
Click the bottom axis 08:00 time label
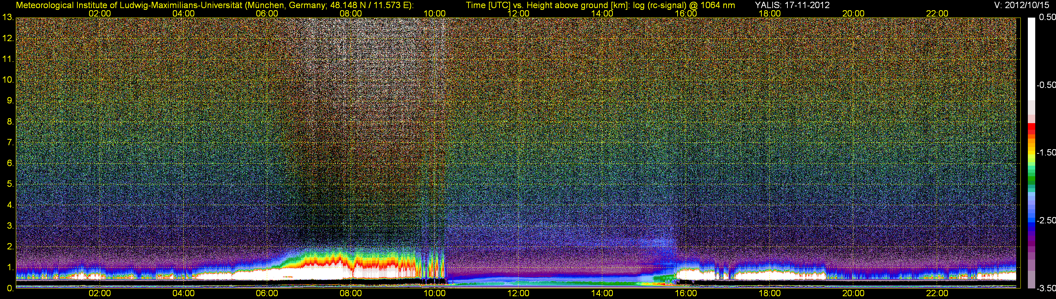pyautogui.click(x=351, y=293)
